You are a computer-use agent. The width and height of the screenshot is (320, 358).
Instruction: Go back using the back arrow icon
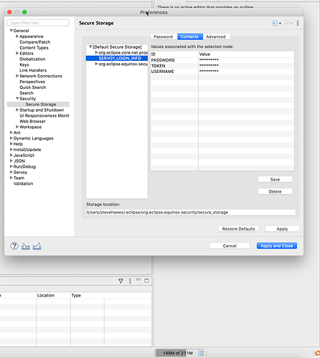[x=275, y=23]
